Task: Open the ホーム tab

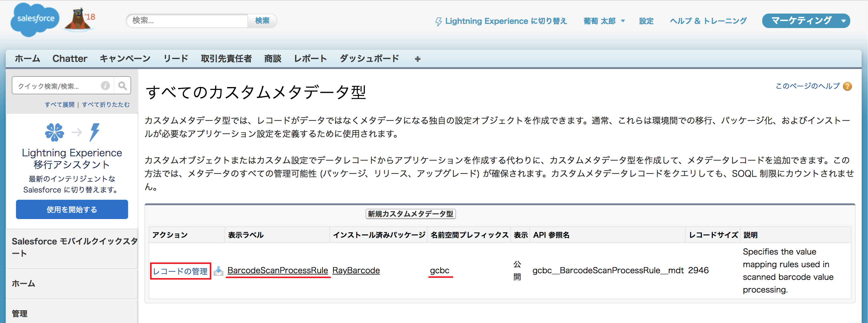Action: click(27, 59)
